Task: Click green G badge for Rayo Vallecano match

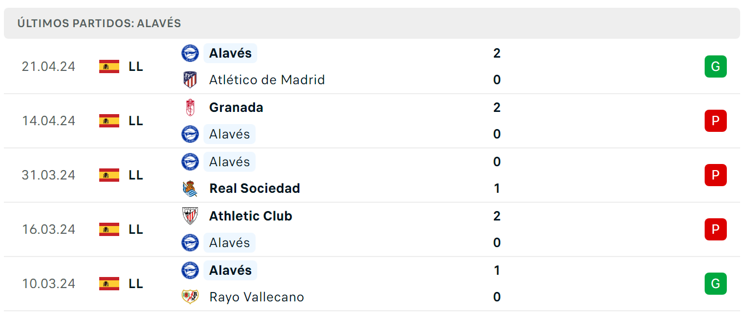Action: click(x=715, y=284)
